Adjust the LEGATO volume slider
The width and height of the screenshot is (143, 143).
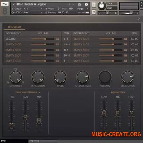43,39
